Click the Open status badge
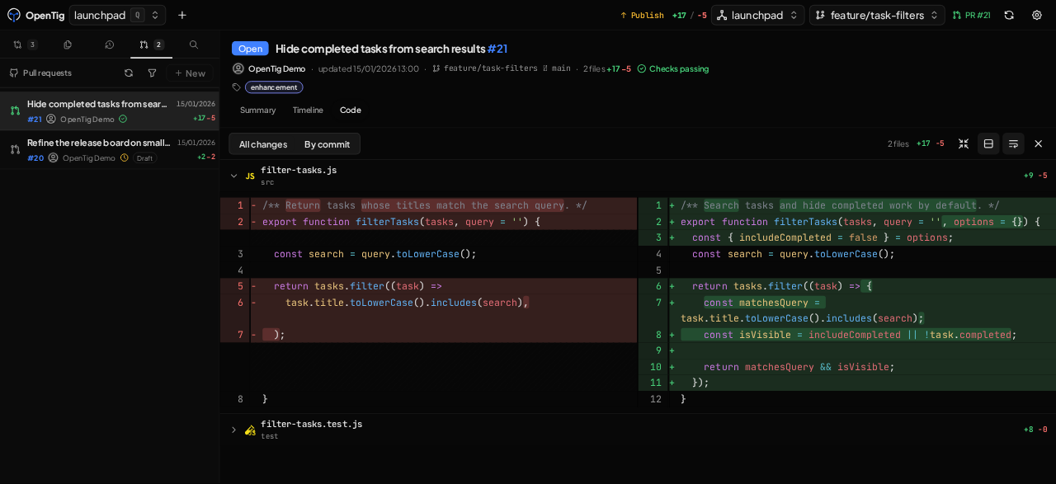Viewport: 1056px width, 484px height. click(x=250, y=49)
